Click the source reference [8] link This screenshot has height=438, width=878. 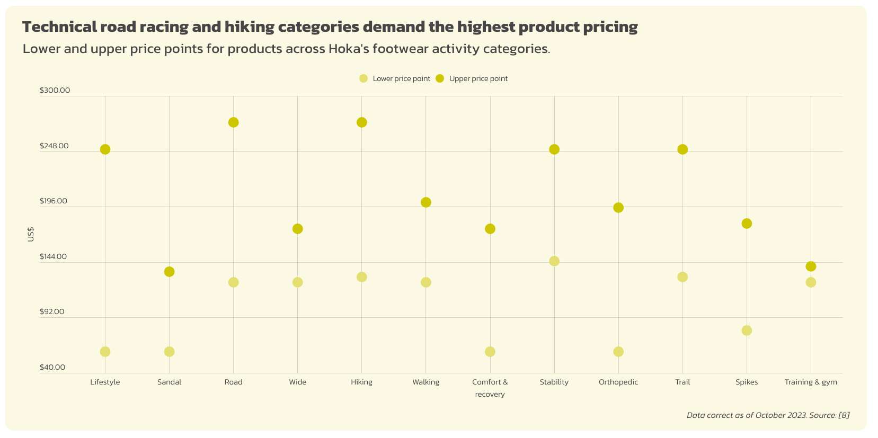click(x=844, y=415)
